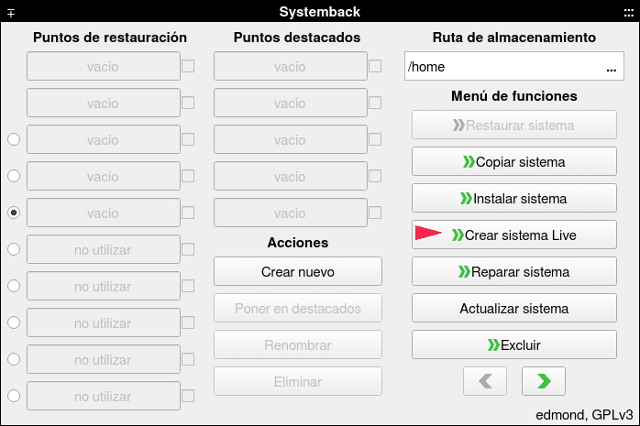The height and width of the screenshot is (426, 640).
Task: Tick the checkbox beside first highlighted point
Action: click(375, 66)
